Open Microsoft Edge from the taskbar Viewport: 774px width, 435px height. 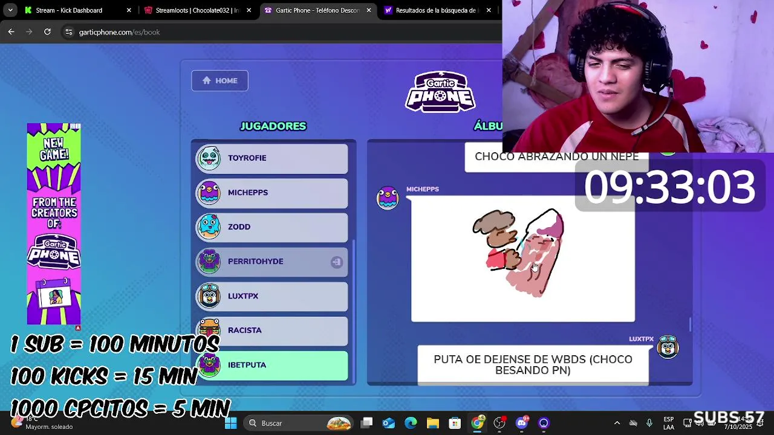411,423
